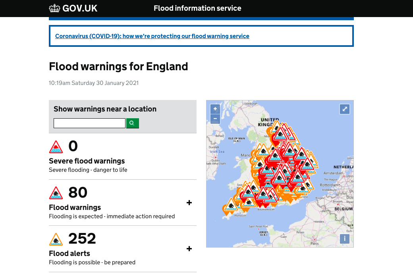The image size is (413, 275).
Task: Expand the 80 Flood warnings section
Action: pos(189,203)
